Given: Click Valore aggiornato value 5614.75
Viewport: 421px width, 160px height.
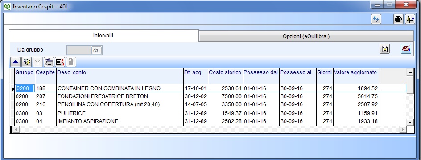Looking at the screenshot, I should pos(356,96).
